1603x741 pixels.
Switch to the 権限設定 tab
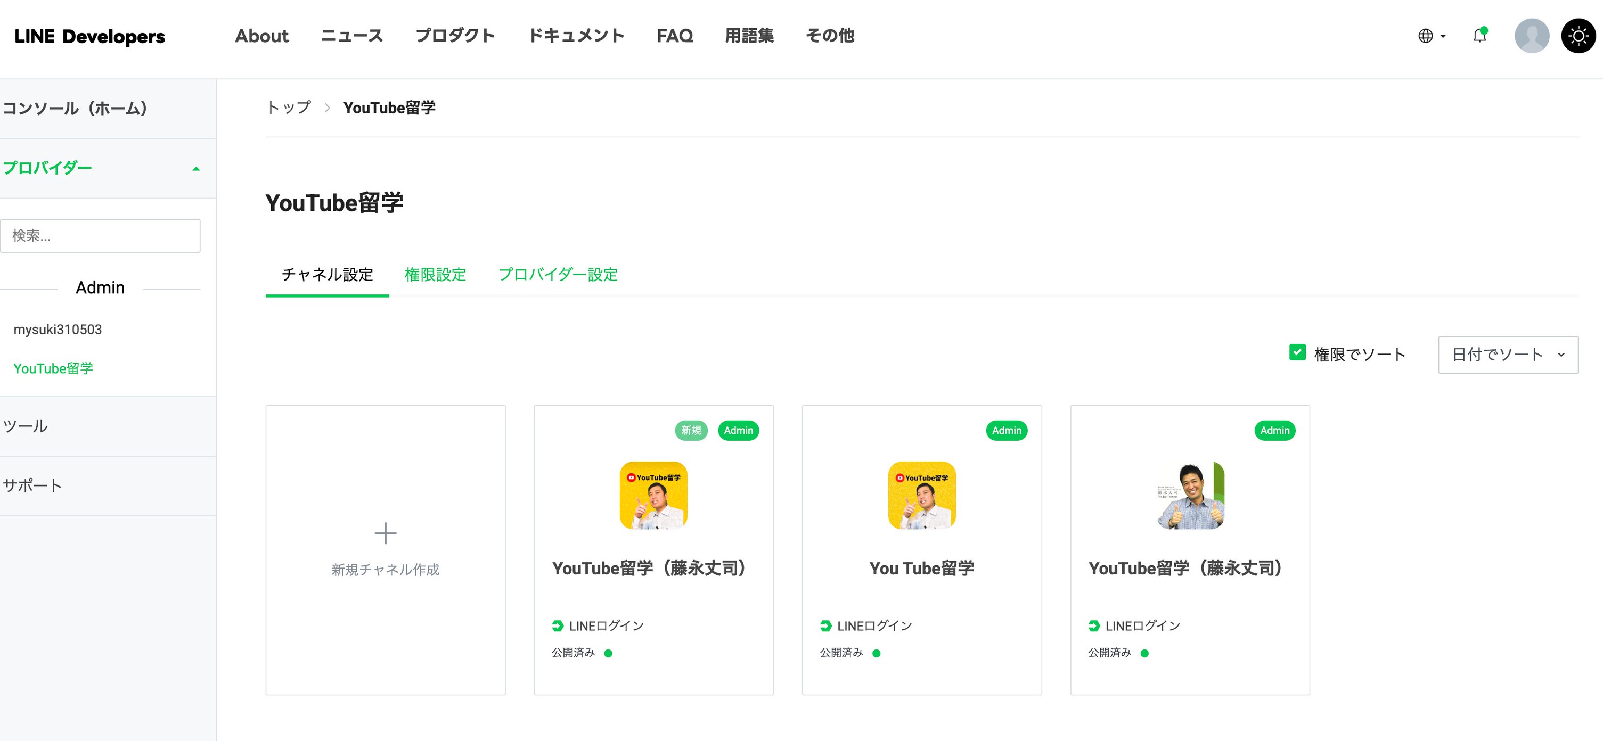click(435, 274)
